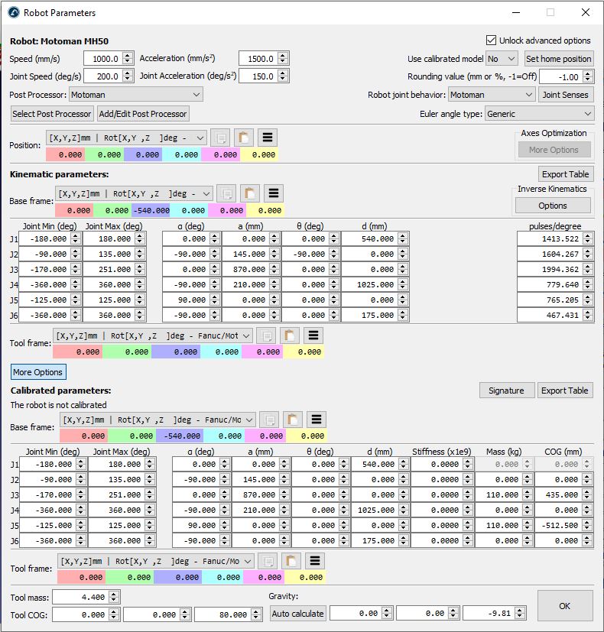Click the Signature button
The width and height of the screenshot is (604, 632).
tap(506, 391)
